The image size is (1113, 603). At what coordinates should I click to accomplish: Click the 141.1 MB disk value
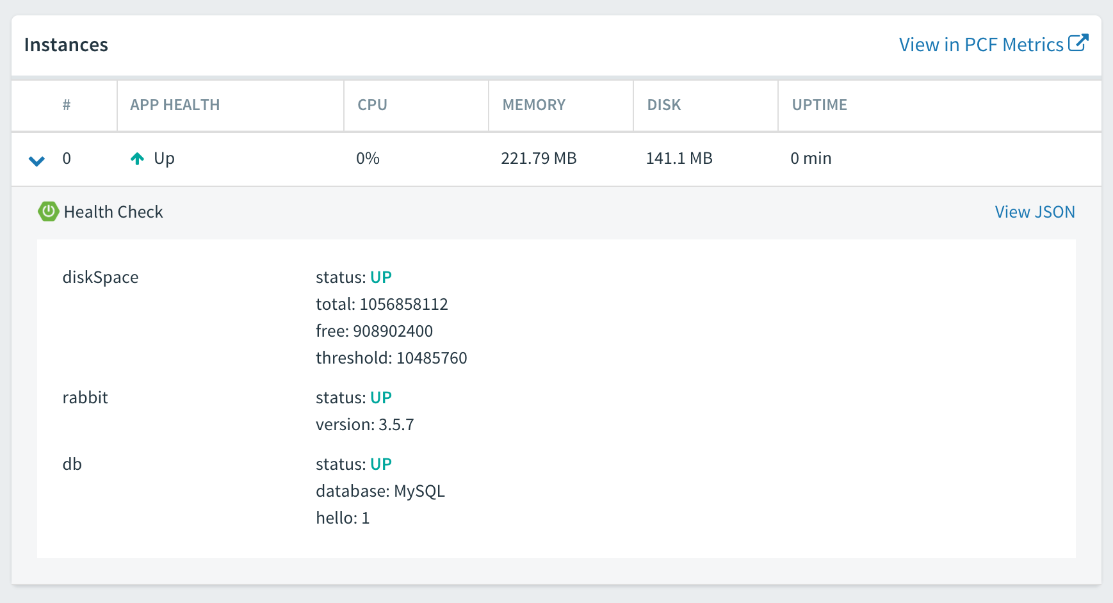679,158
